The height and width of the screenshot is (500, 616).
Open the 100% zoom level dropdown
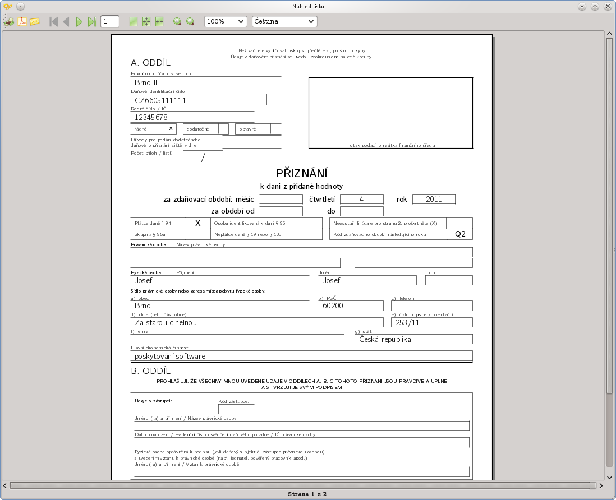pos(226,22)
